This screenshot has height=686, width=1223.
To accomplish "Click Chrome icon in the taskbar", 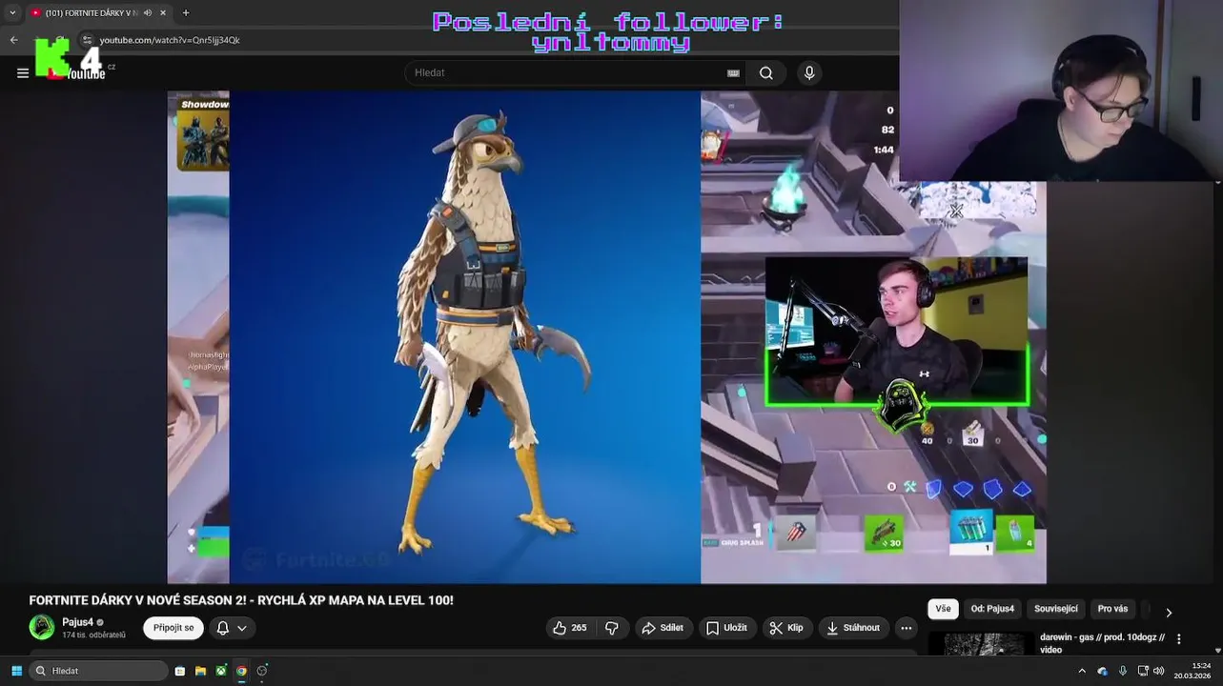I will (241, 671).
